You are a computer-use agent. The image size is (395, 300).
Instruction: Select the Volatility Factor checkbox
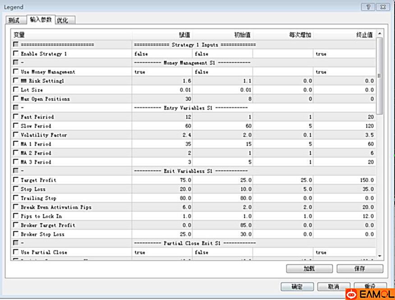16,135
